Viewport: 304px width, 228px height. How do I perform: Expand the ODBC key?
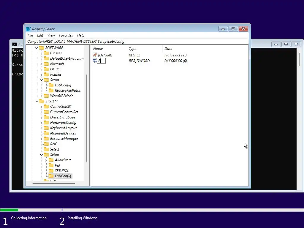[x=41, y=69]
